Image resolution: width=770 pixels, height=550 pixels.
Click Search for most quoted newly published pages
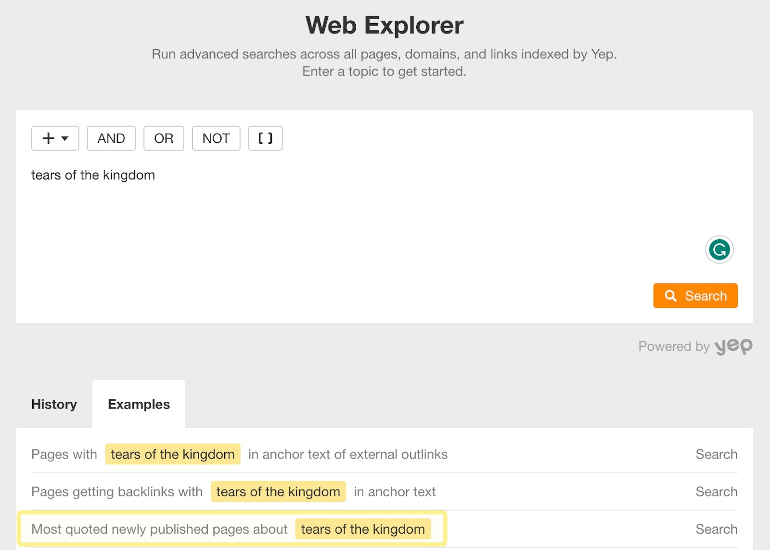(x=716, y=529)
